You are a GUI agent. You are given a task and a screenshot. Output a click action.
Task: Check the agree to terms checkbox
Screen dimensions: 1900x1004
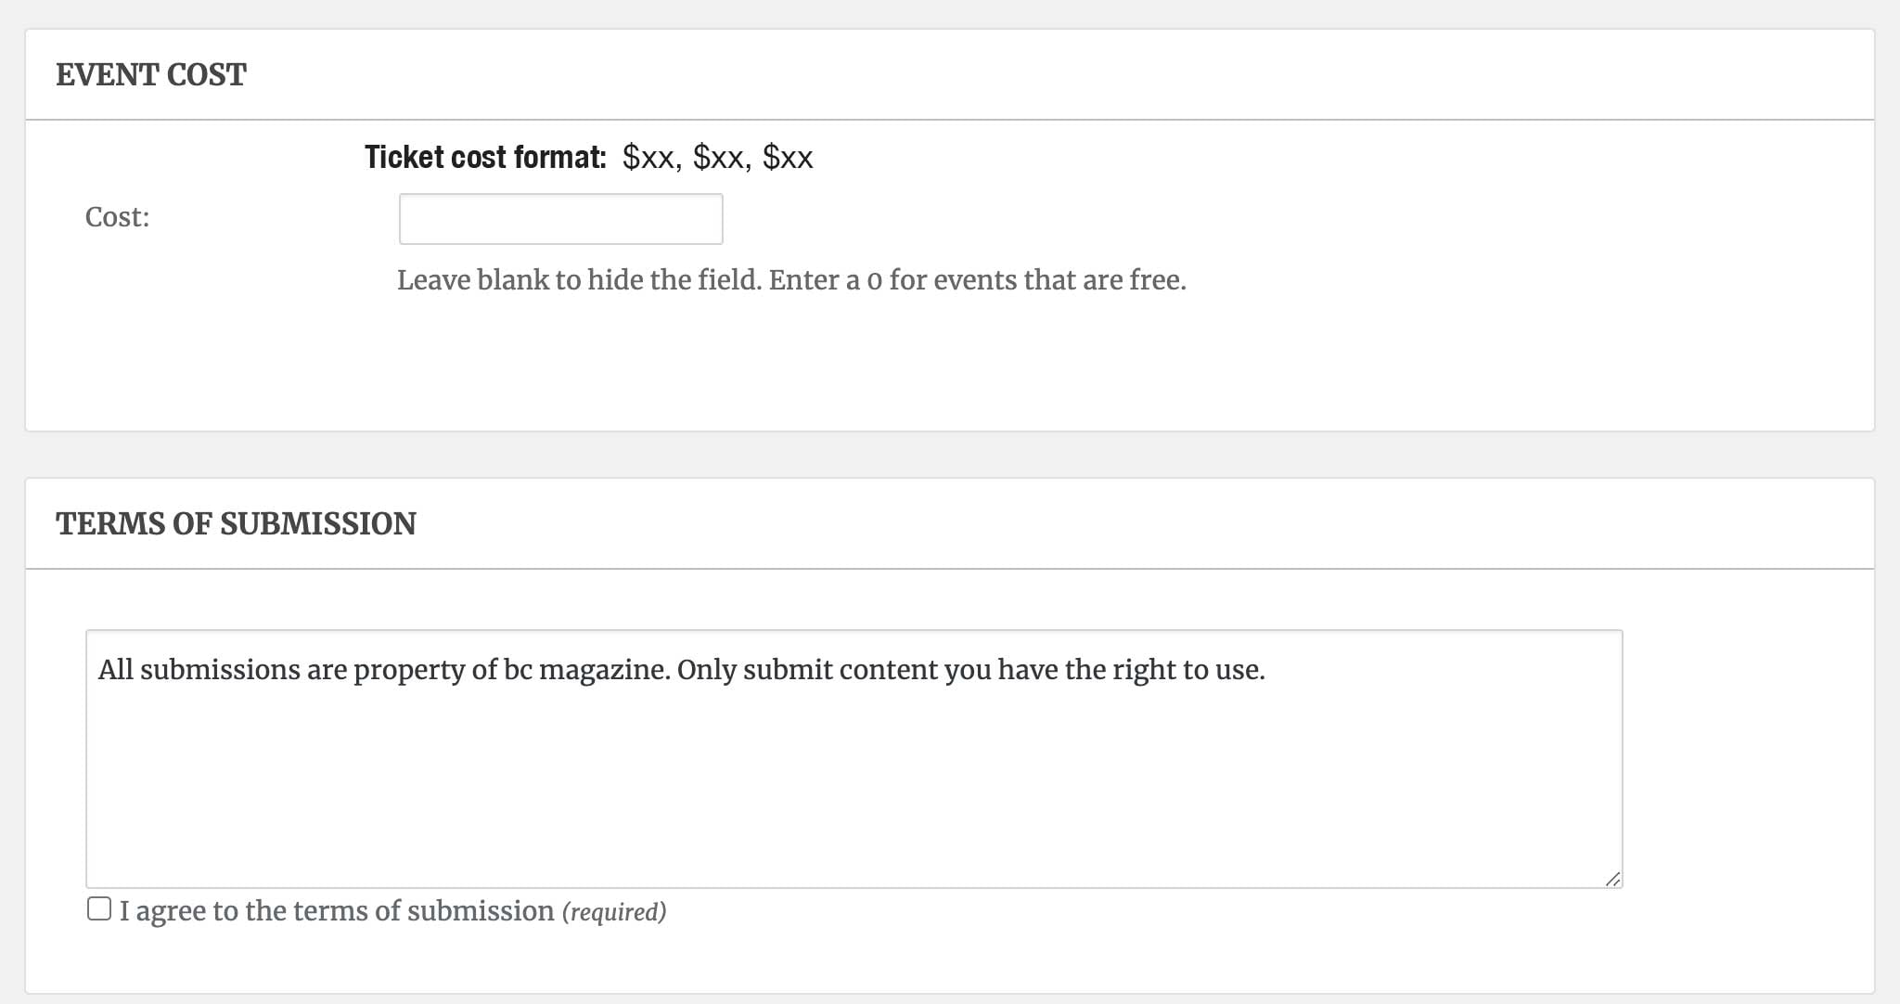(99, 908)
